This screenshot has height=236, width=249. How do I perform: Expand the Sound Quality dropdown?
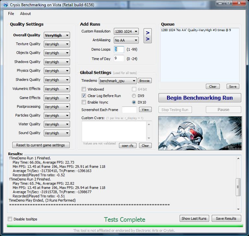57,133
